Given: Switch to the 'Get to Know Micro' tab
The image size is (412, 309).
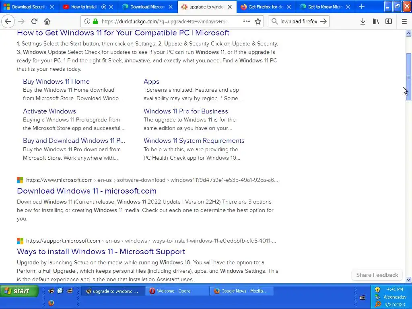Looking at the screenshot, I should [325, 7].
